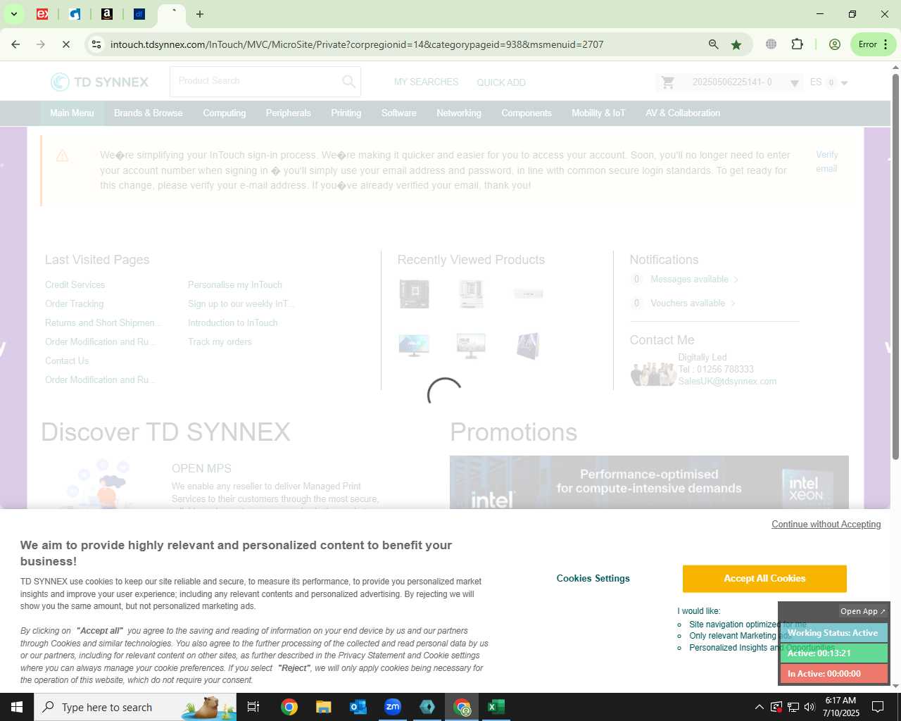Click the Windows taskbar search box
This screenshot has width=901, height=721.
135,707
